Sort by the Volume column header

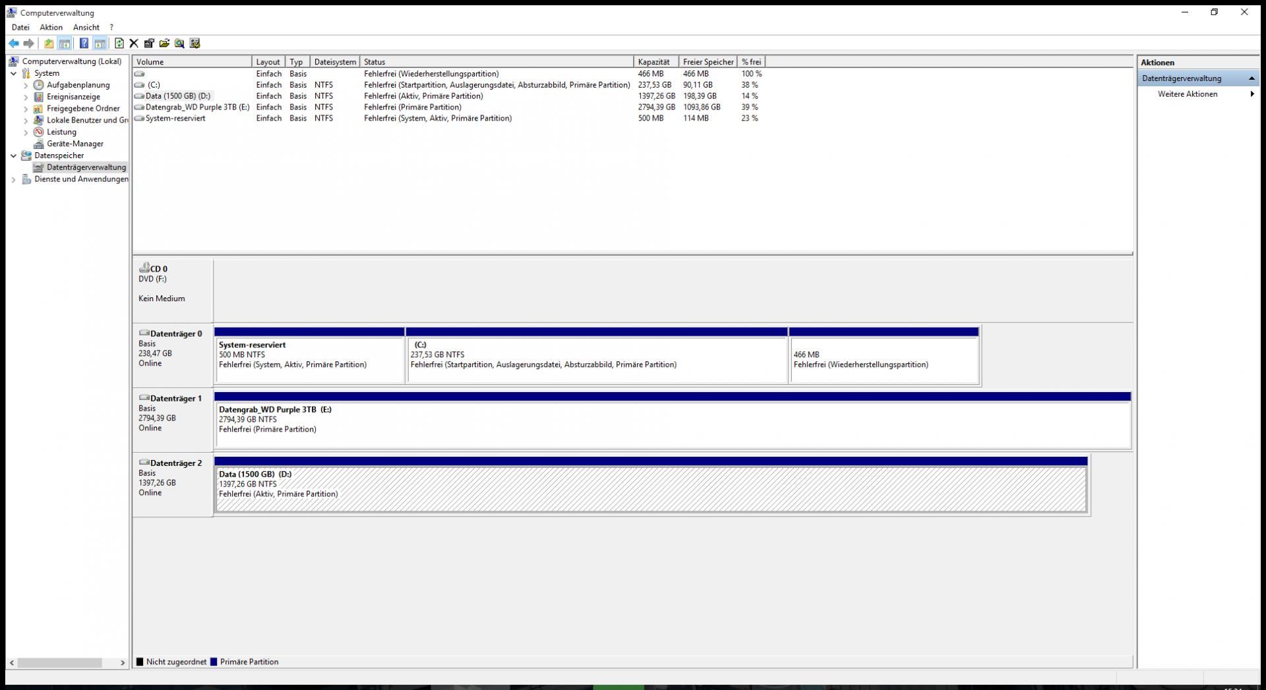point(193,62)
